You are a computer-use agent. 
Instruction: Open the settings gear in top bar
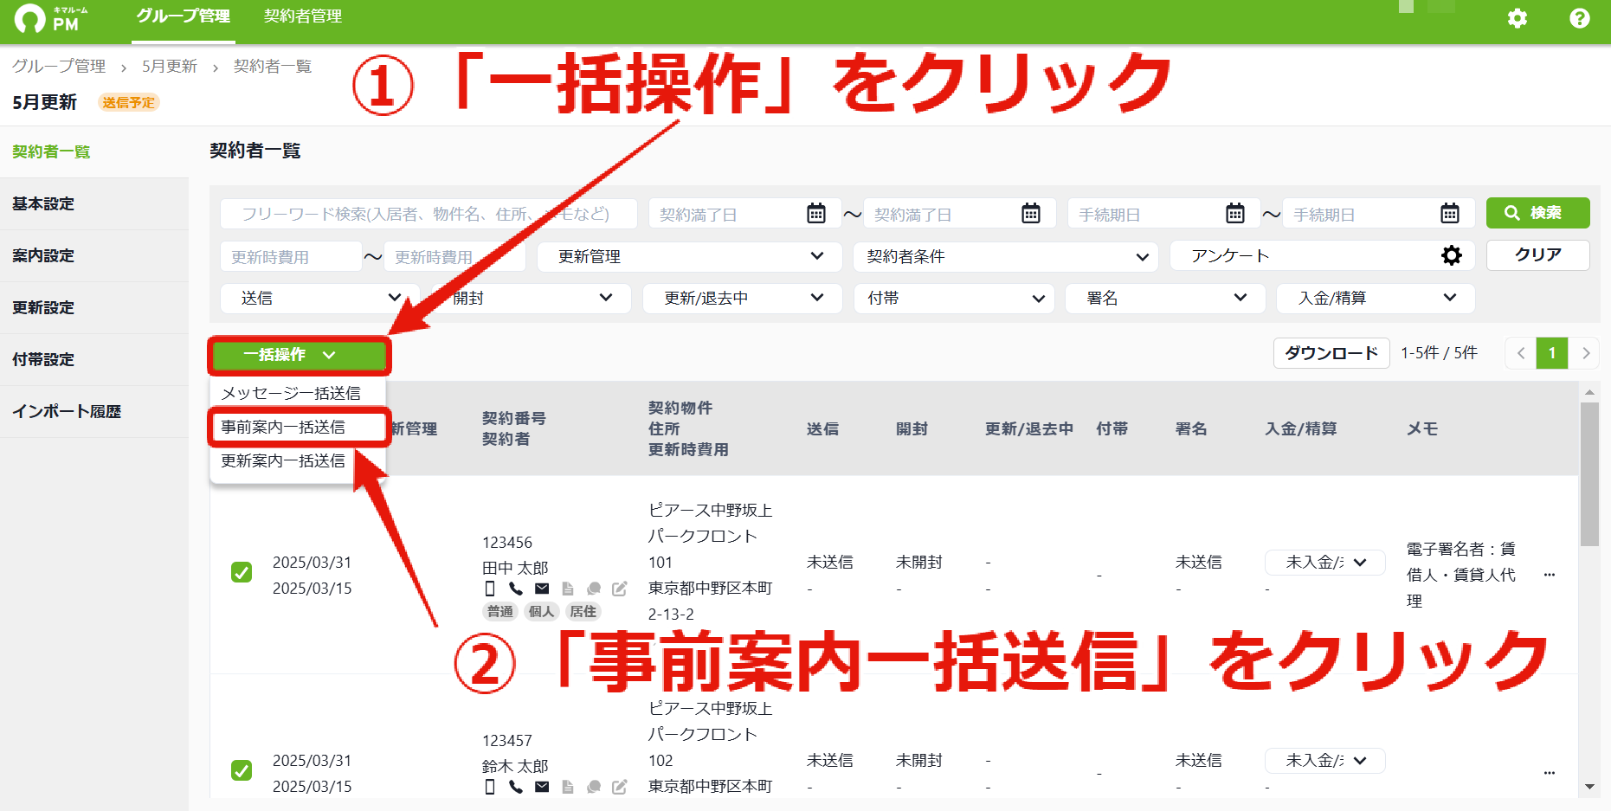tap(1518, 18)
